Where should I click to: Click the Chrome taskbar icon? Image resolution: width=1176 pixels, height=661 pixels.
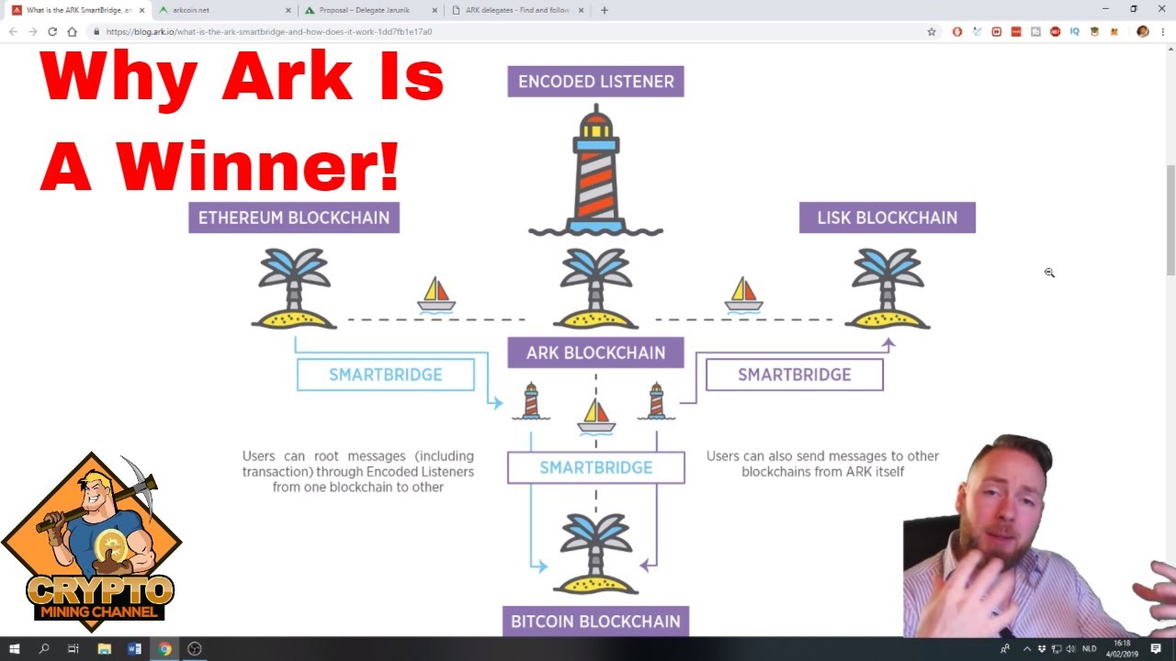(164, 648)
